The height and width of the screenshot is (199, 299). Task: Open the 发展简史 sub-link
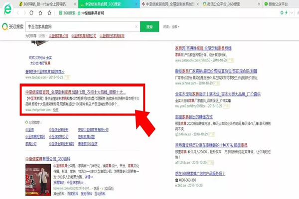(x=59, y=183)
